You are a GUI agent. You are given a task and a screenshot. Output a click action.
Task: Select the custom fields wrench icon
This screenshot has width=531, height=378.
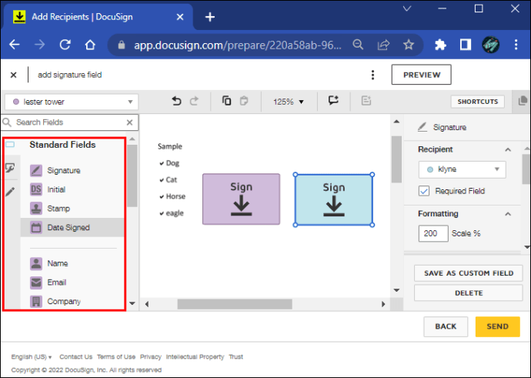click(x=10, y=168)
